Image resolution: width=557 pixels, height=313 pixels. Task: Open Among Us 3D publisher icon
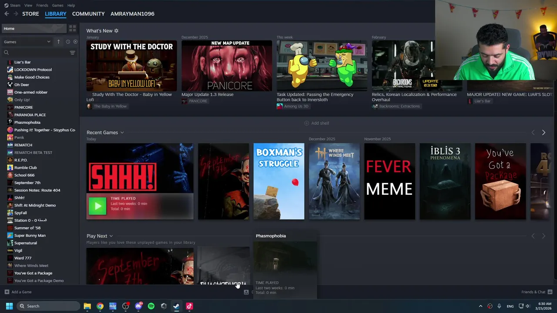(279, 106)
